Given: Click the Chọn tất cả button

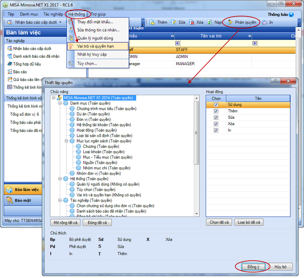Looking at the screenshot, I should pyautogui.click(x=219, y=222).
